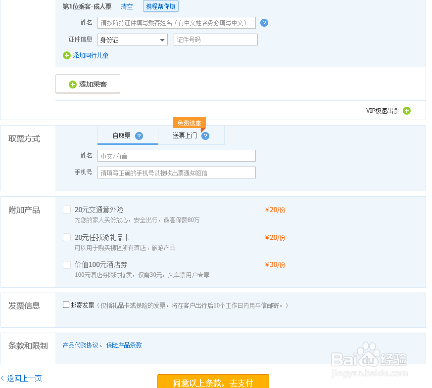Open the 产品代购协议 agreement link

coord(78,345)
